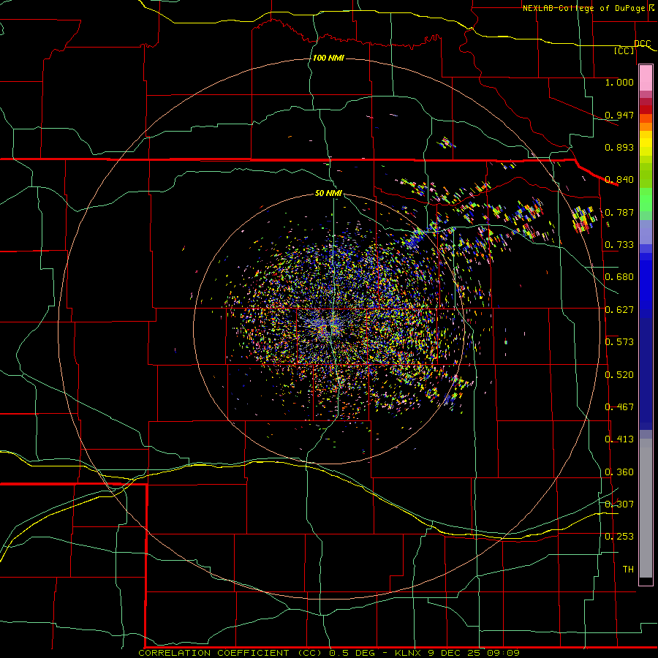Click the 0.520 color scale label
The width and height of the screenshot is (658, 658).
click(619, 375)
